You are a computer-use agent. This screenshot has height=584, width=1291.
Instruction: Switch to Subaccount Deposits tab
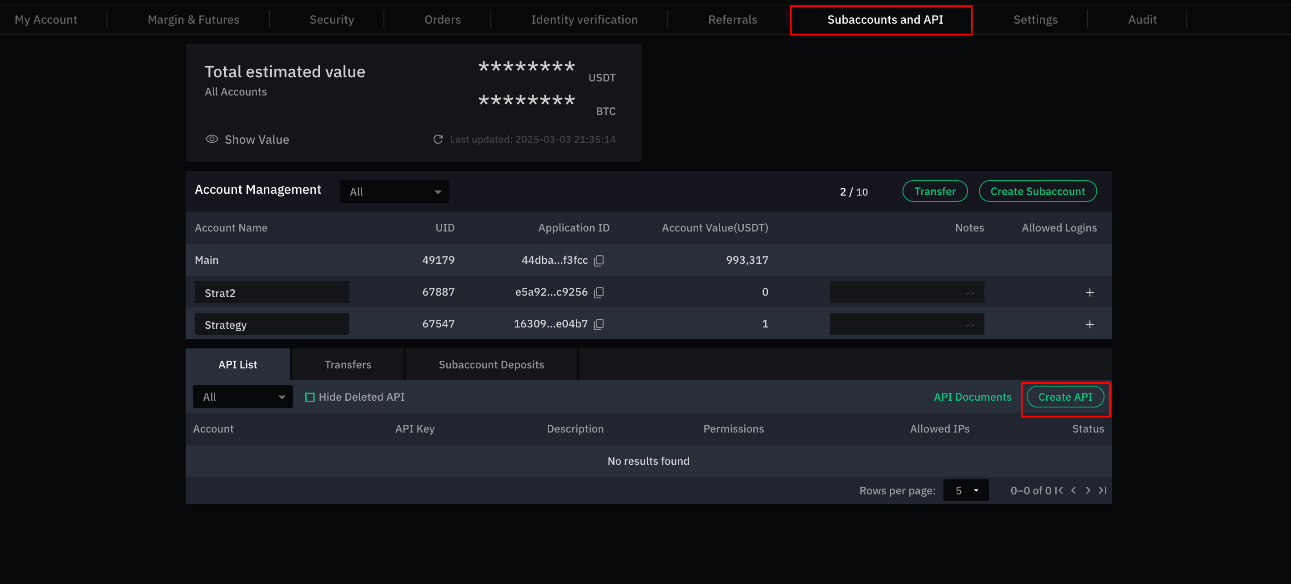pos(491,364)
